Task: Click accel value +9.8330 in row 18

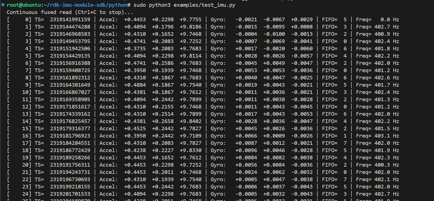Action: (x=190, y=150)
